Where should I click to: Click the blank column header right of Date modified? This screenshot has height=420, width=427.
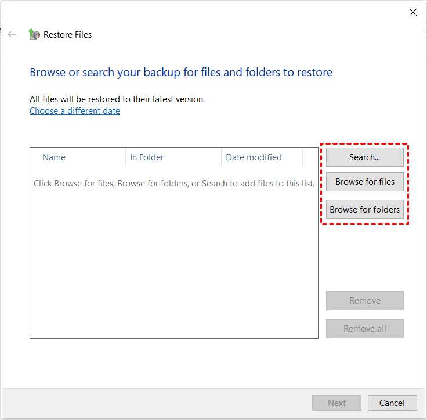[x=310, y=157]
